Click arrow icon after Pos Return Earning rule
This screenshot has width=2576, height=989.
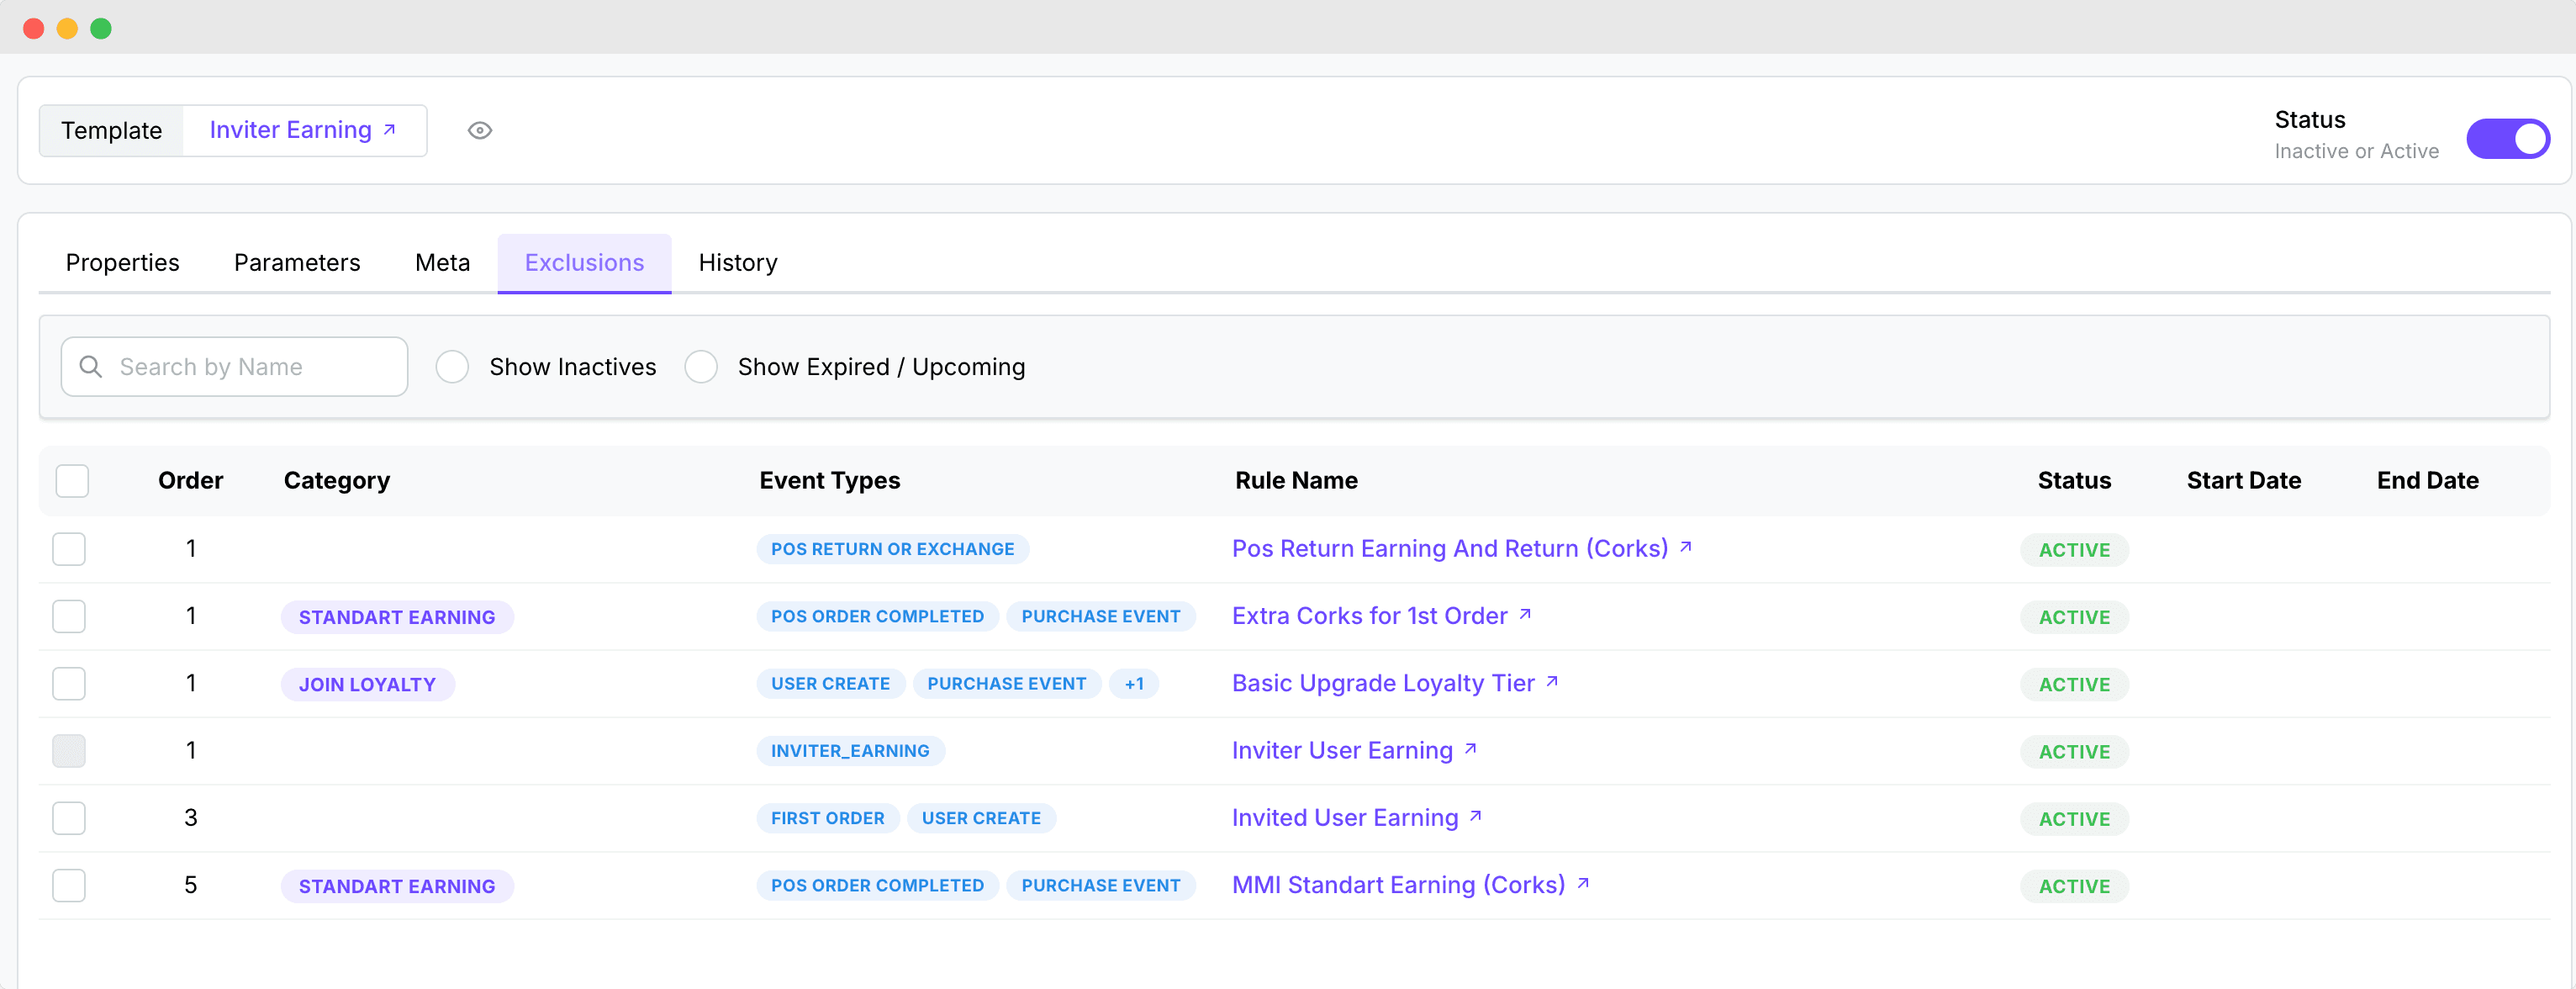(1685, 547)
